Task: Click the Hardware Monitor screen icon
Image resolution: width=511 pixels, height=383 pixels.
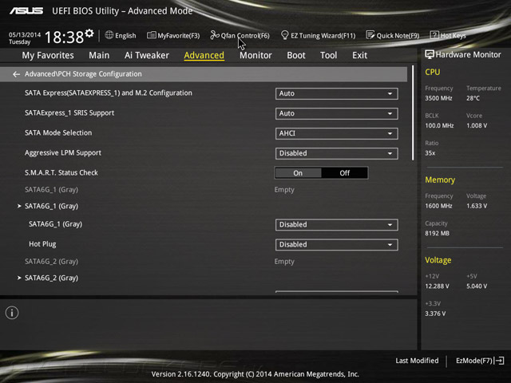Action: pyautogui.click(x=430, y=54)
